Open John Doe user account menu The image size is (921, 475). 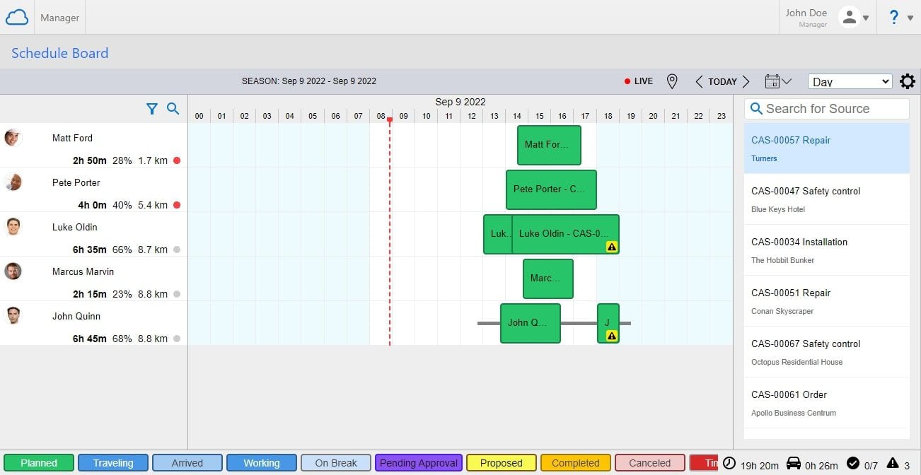pyautogui.click(x=853, y=17)
